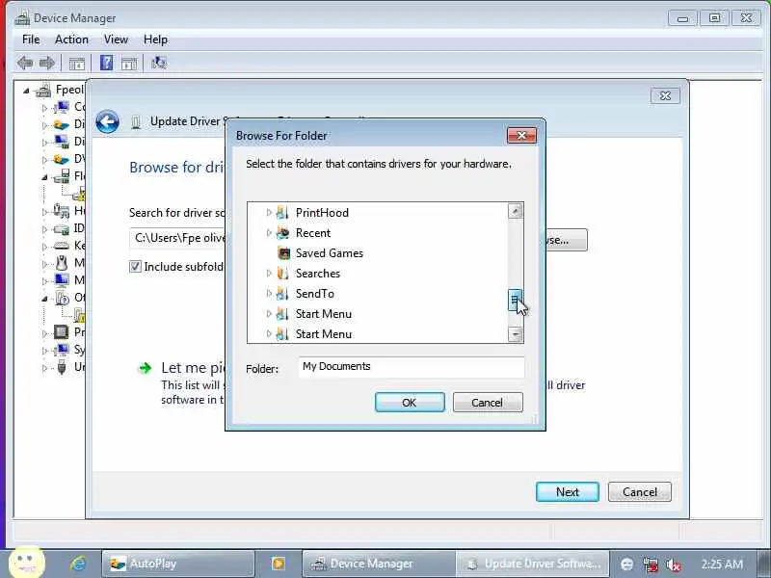The height and width of the screenshot is (578, 771).
Task: Click the driver search path field
Action: [178, 238]
